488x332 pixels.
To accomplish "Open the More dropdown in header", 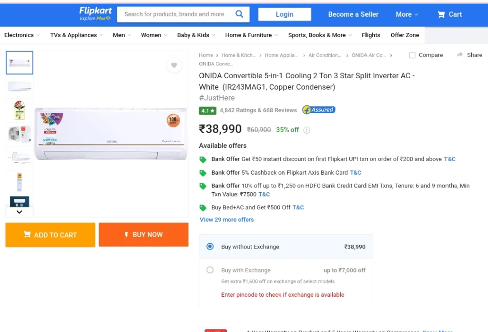I will pyautogui.click(x=407, y=14).
